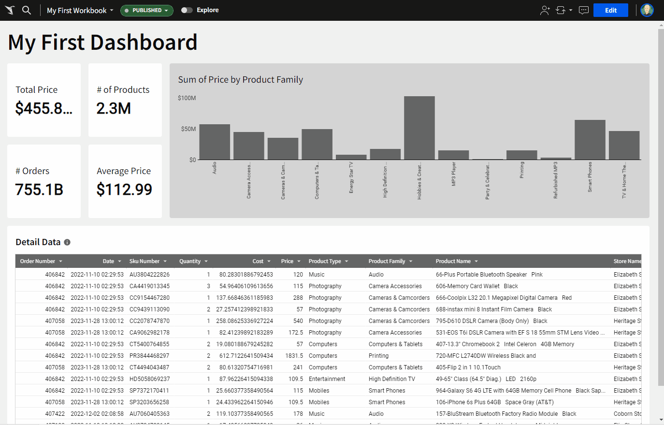Click the Edit button

[611, 10]
